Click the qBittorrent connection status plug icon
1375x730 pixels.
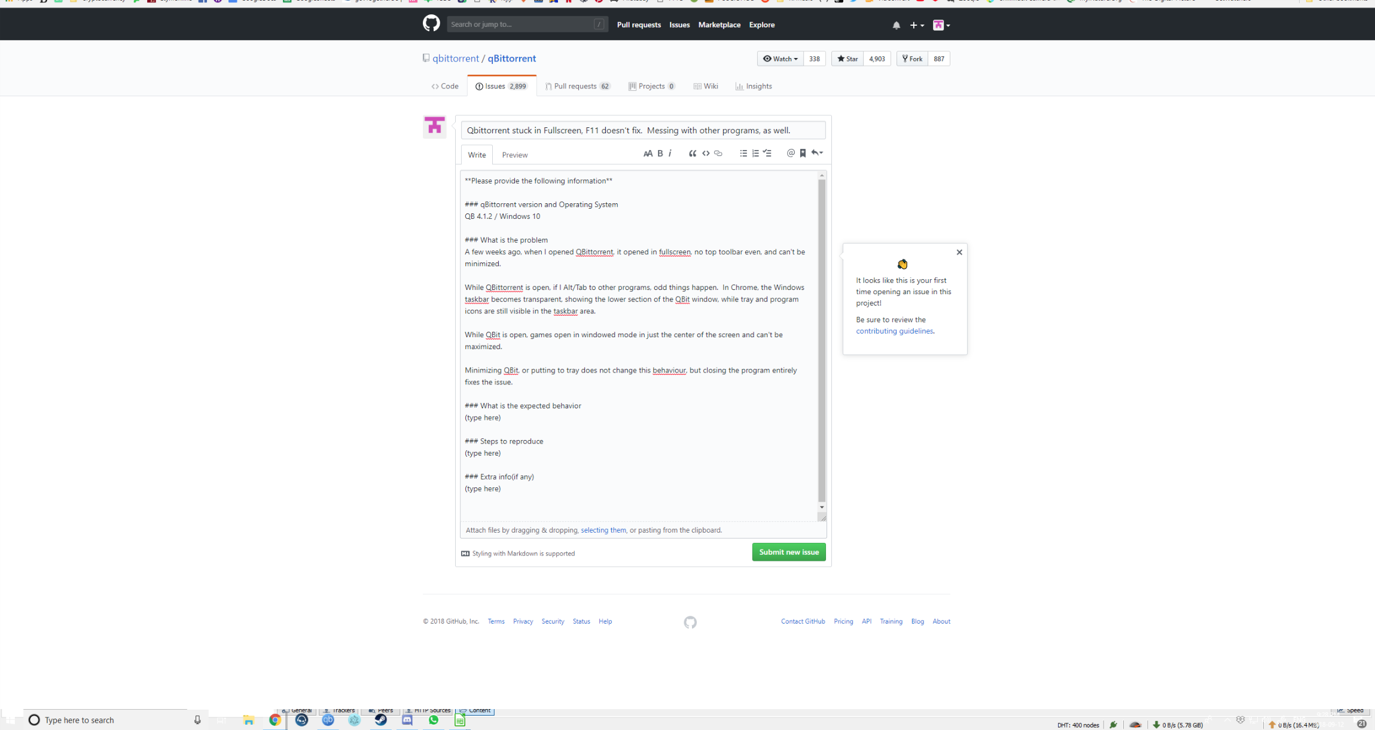(x=1113, y=725)
